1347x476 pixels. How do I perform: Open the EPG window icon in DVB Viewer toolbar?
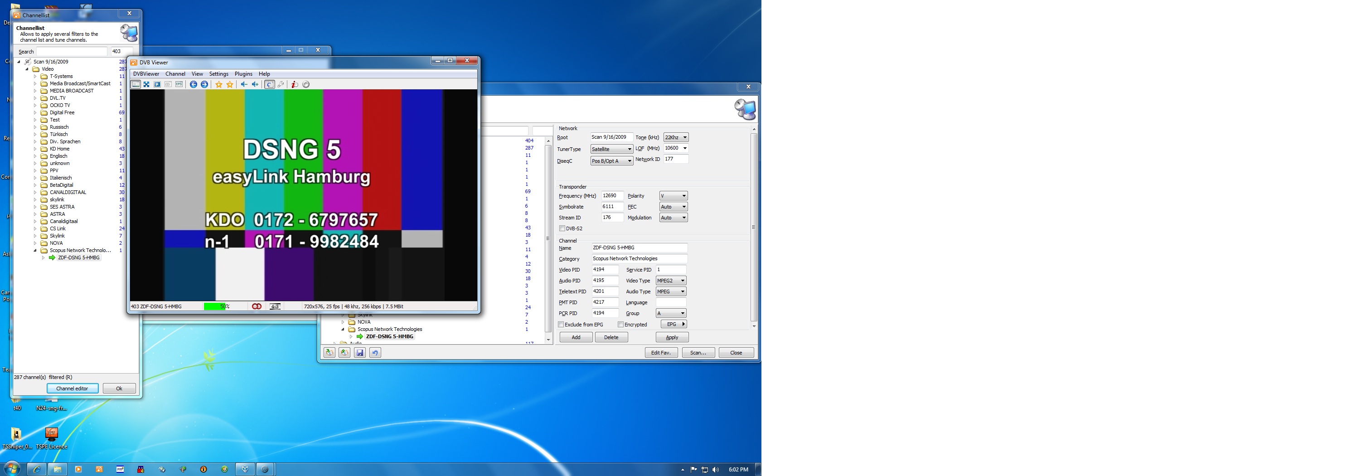click(179, 84)
